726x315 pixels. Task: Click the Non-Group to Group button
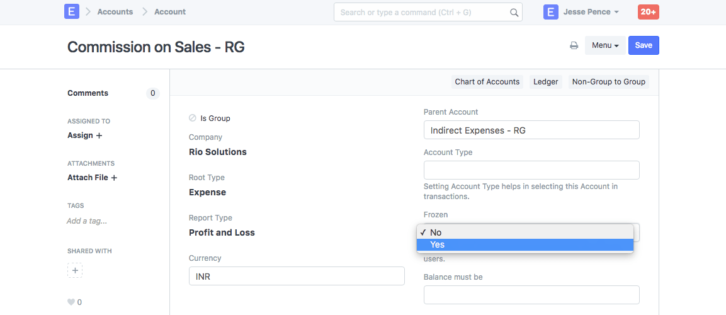608,82
